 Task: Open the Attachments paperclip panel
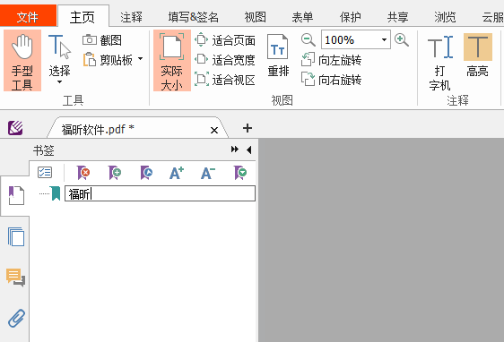click(16, 318)
